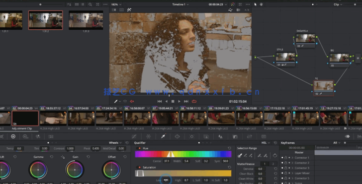Image resolution: width=362 pixels, height=184 pixels.
Task: Open the Key palette icon
Action: 235,136
